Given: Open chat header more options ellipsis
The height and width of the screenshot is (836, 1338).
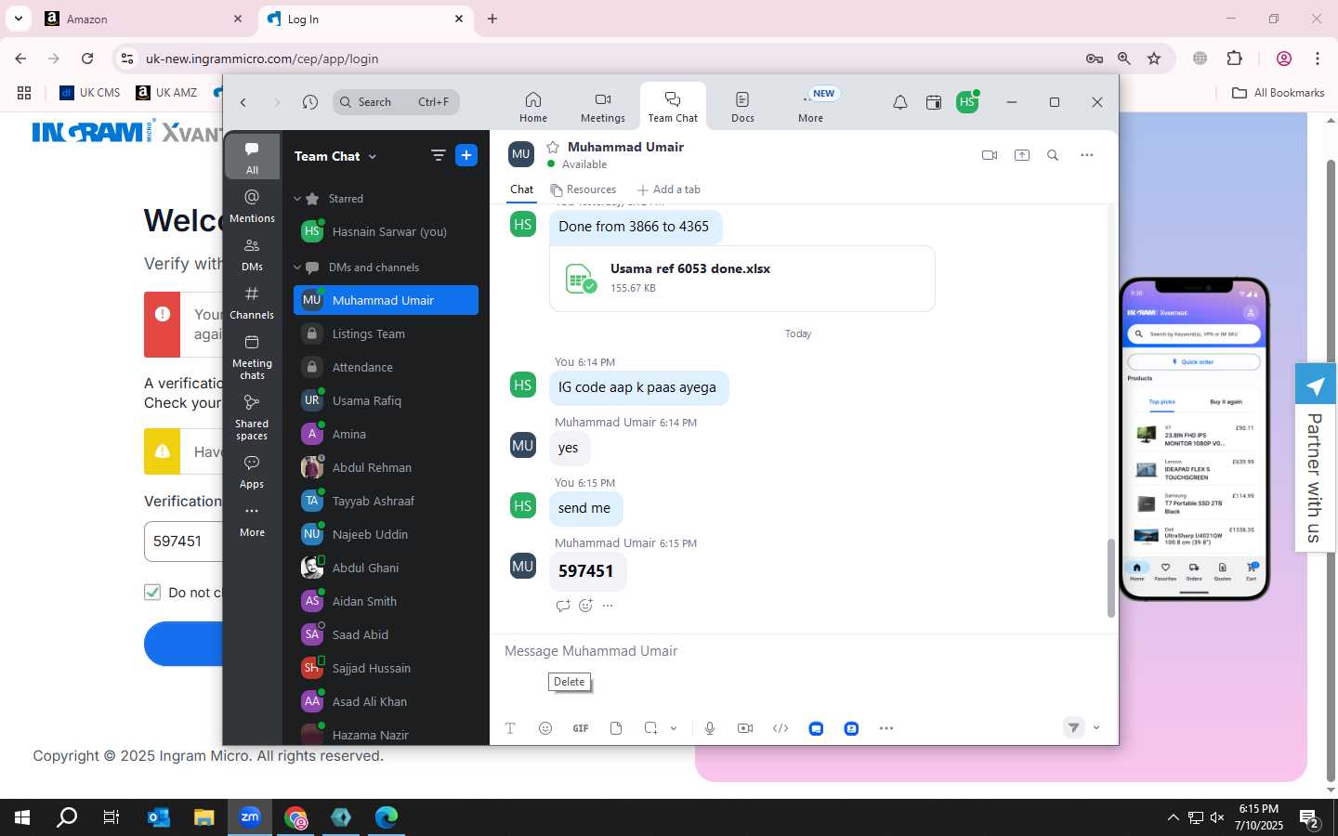Looking at the screenshot, I should coord(1087,155).
